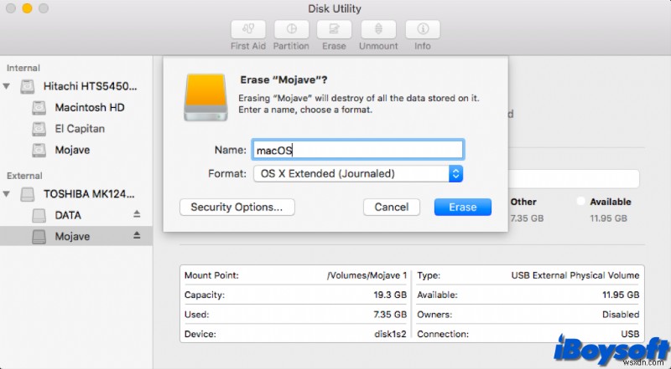The height and width of the screenshot is (369, 671).
Task: Eject the DATA volume
Action: [137, 214]
